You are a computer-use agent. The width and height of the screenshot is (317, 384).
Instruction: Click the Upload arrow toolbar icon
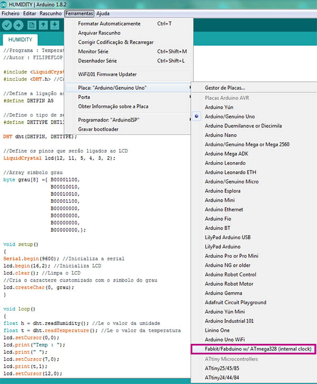[18, 25]
